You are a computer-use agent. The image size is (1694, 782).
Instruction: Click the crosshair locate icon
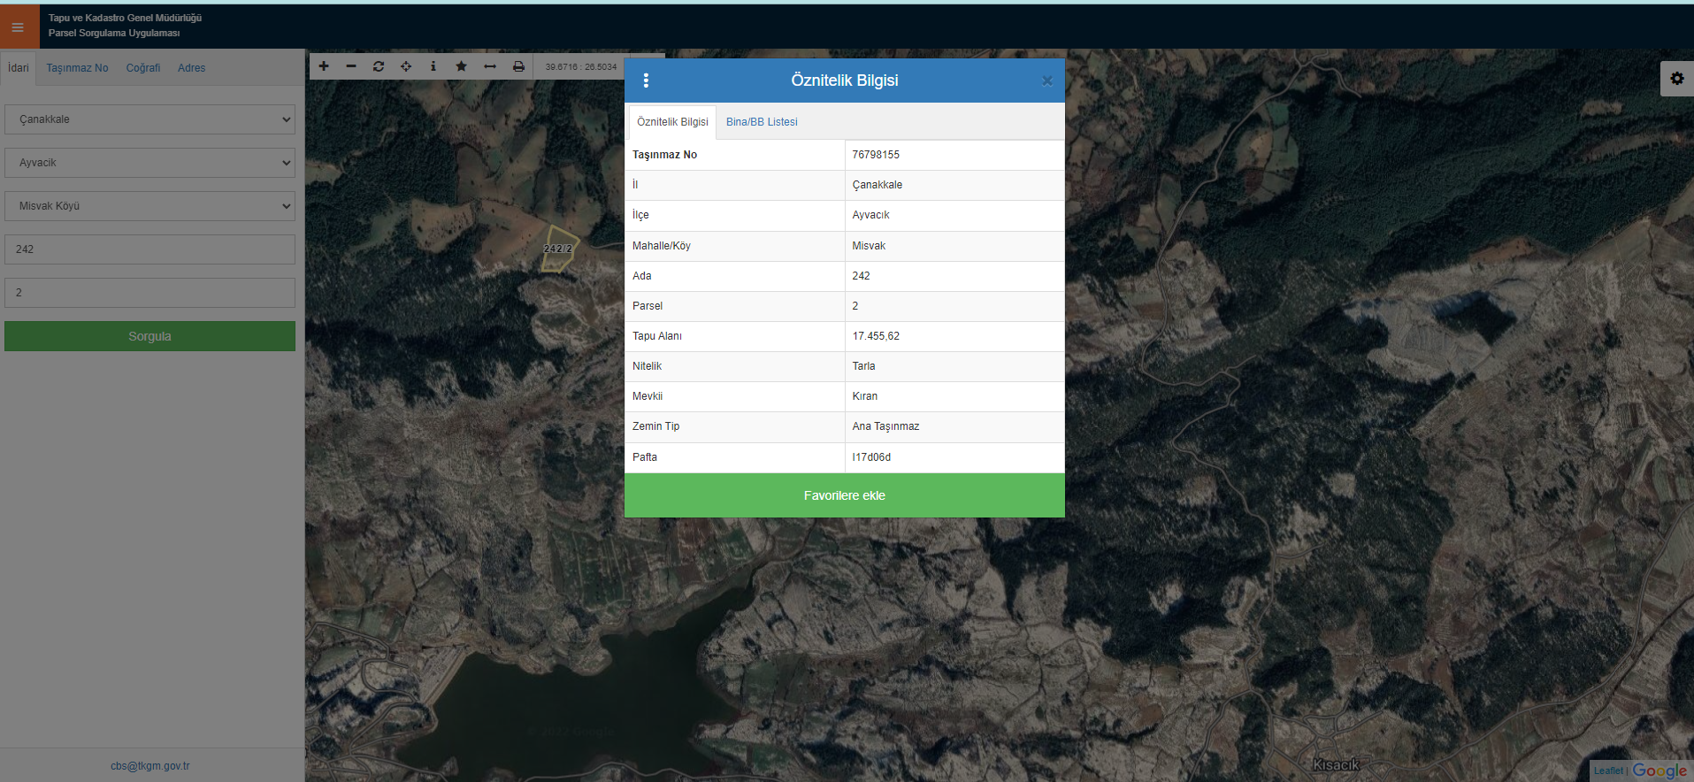click(406, 66)
